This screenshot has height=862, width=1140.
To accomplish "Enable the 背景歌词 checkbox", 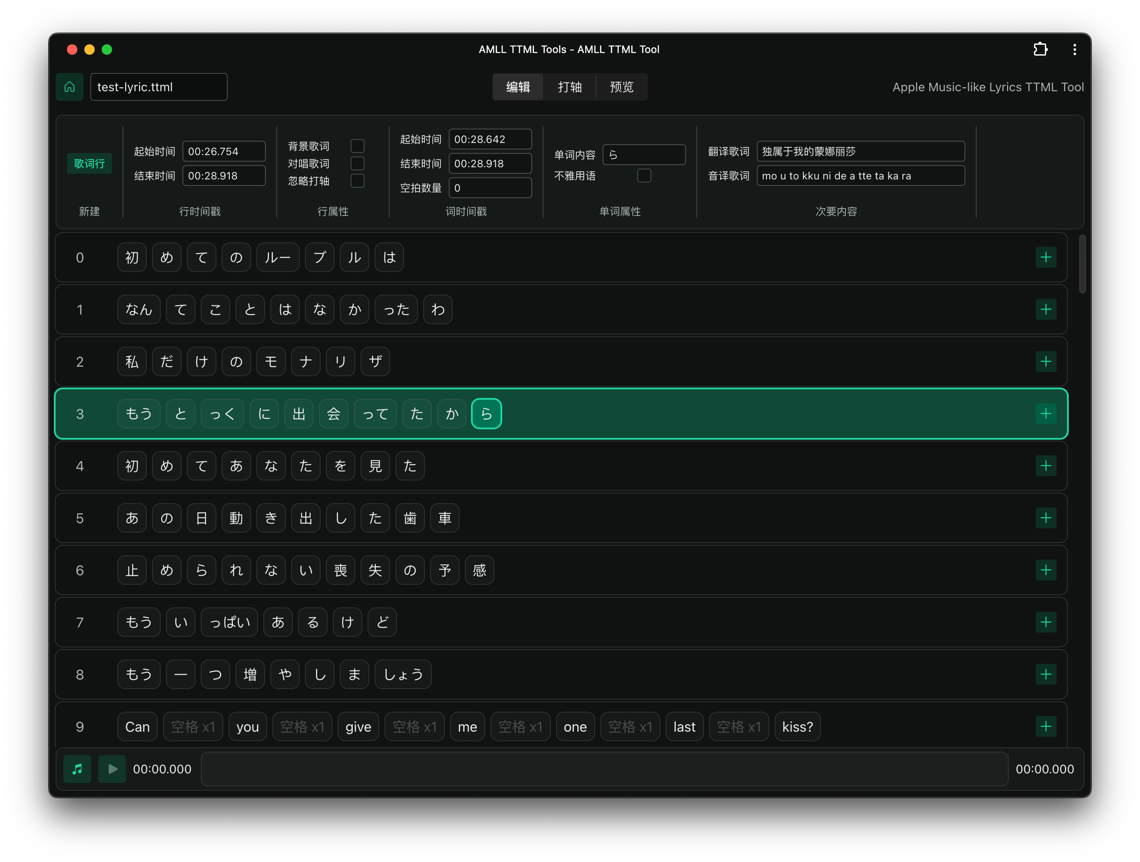I will click(x=357, y=146).
